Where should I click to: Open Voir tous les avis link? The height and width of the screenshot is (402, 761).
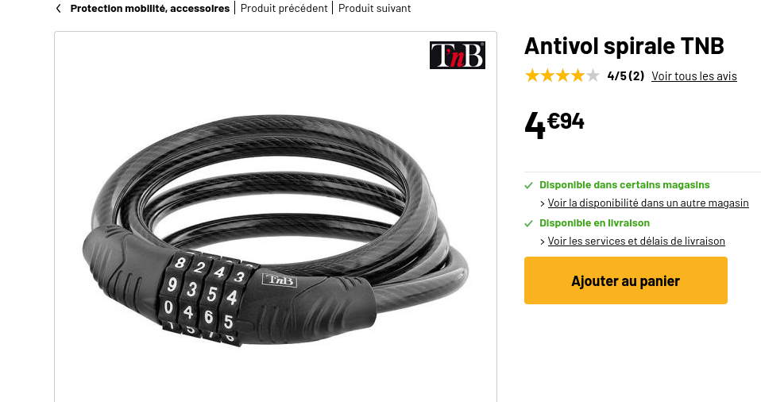(x=694, y=76)
